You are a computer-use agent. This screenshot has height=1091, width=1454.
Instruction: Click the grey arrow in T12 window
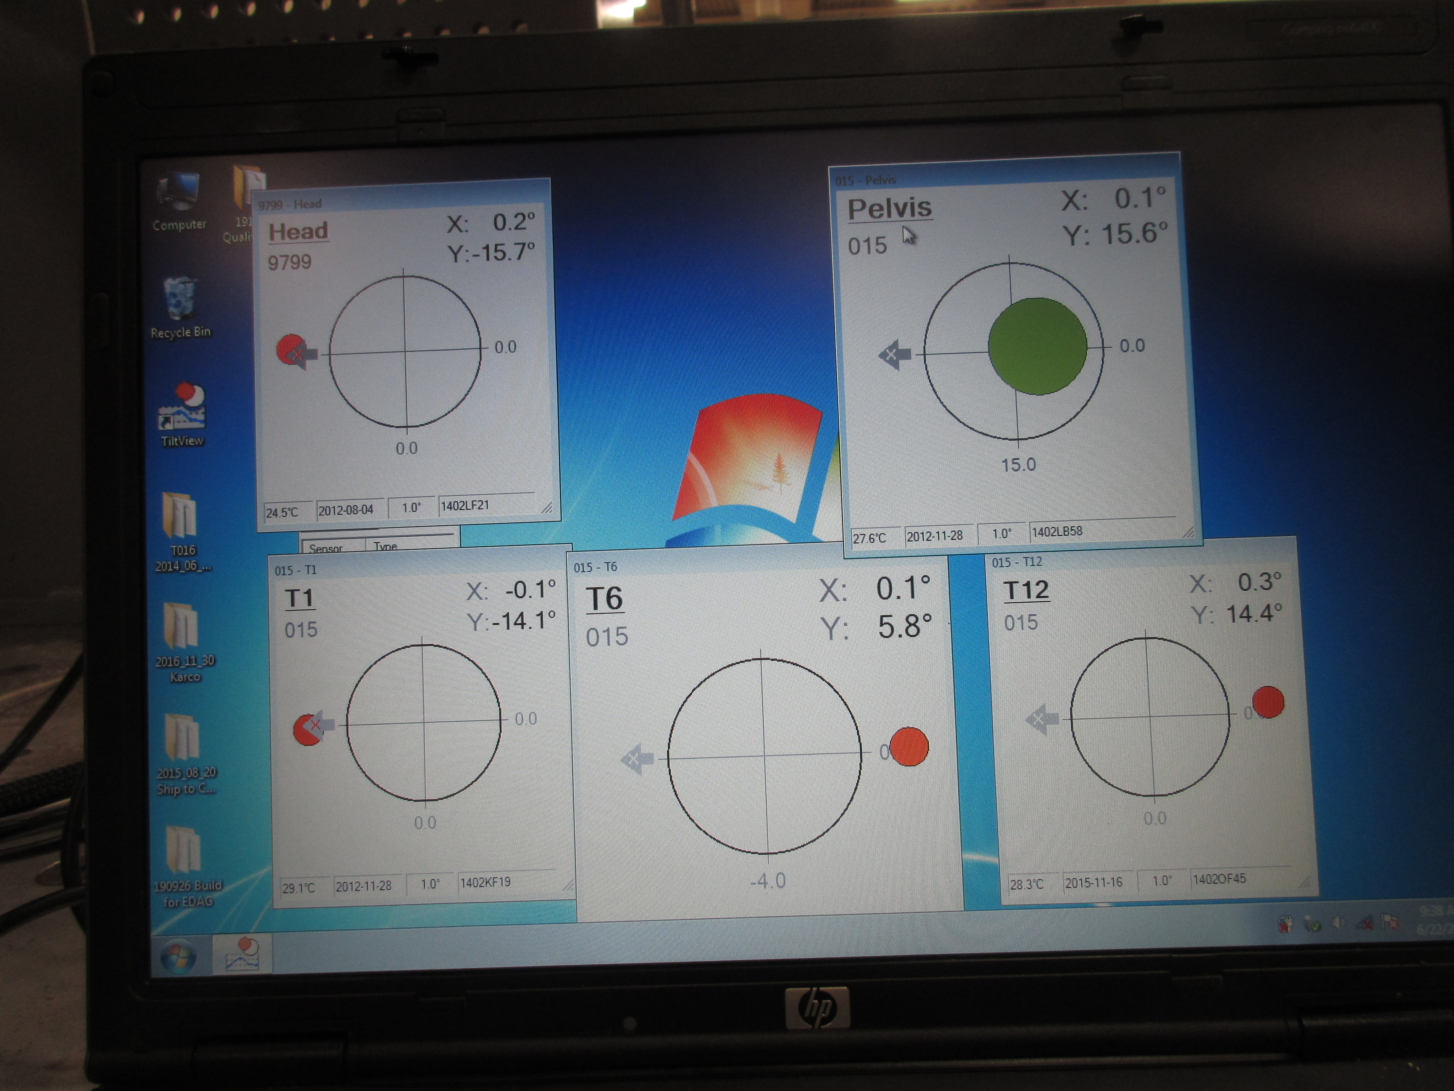pyautogui.click(x=1043, y=719)
